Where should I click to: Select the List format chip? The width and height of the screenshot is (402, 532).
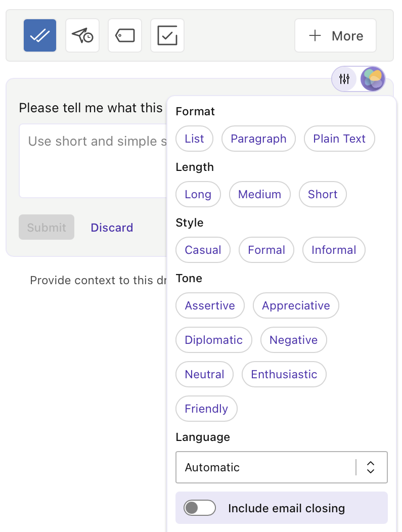pos(194,139)
